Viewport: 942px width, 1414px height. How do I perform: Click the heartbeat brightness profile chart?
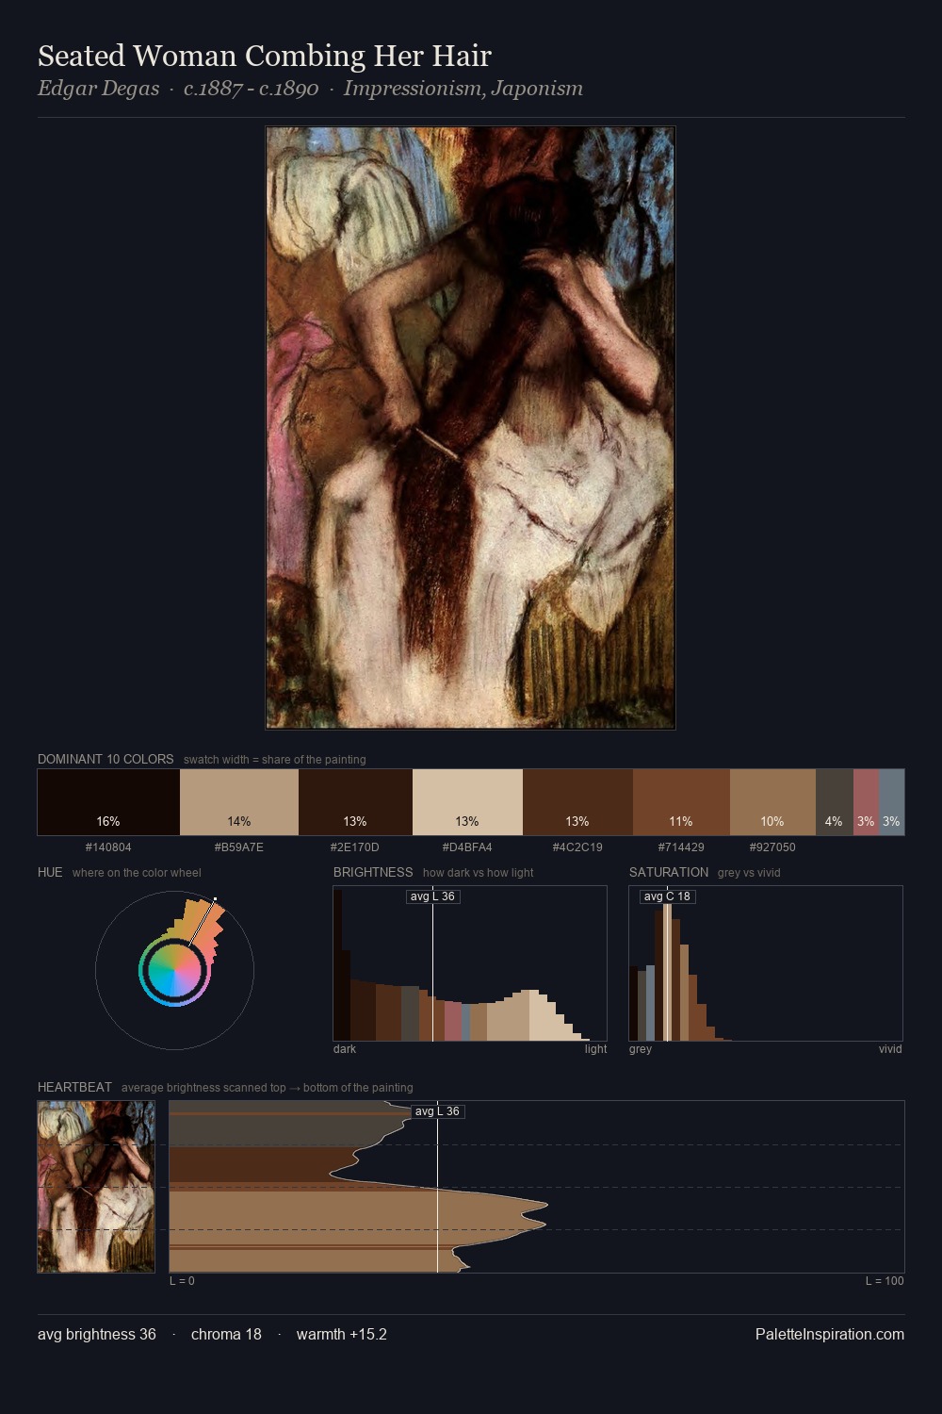537,1187
